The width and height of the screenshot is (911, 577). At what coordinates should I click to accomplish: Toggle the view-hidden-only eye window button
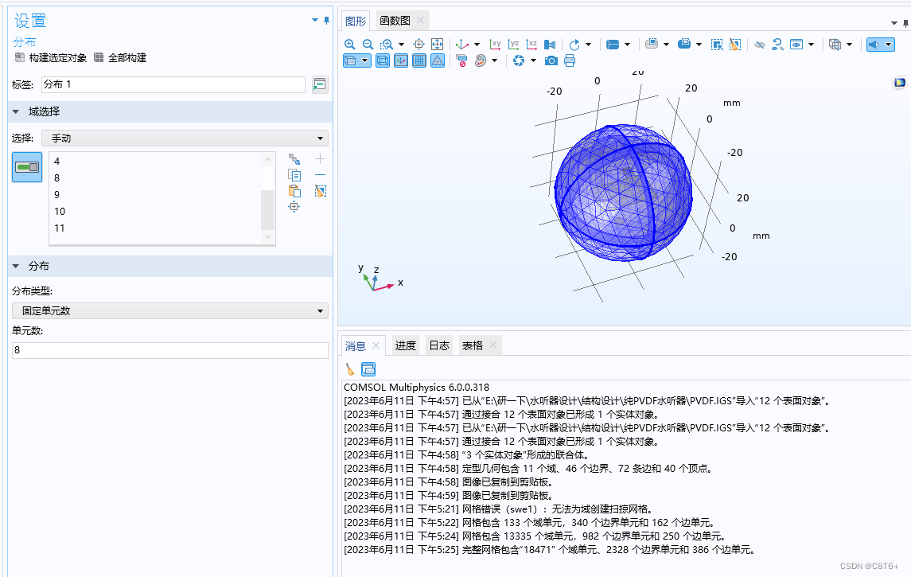point(796,44)
